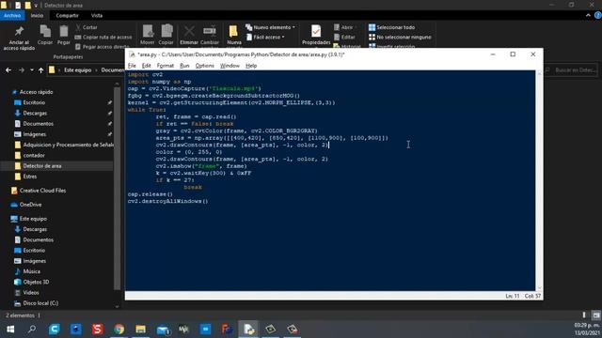Click Cortar scissors button
The height and width of the screenshot is (338, 602).
pyautogui.click(x=87, y=27)
